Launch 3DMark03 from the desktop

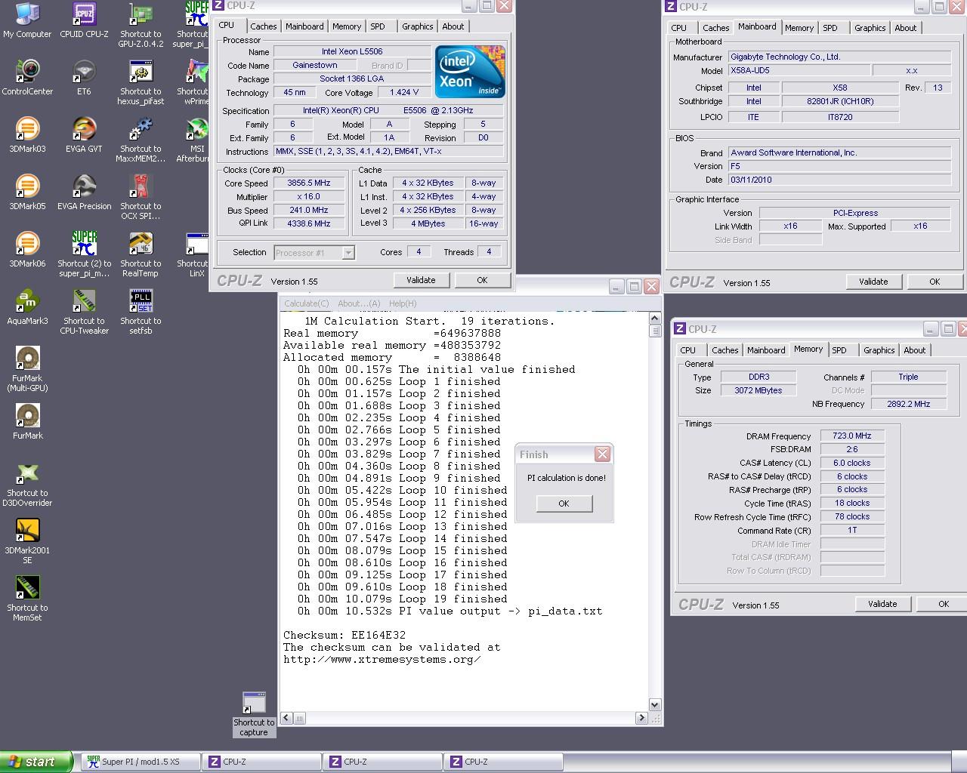[x=27, y=135]
